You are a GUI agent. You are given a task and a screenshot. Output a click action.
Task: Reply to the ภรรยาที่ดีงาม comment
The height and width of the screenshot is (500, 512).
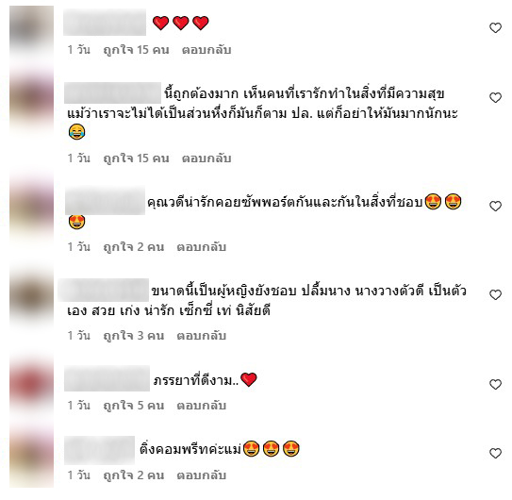click(x=202, y=406)
